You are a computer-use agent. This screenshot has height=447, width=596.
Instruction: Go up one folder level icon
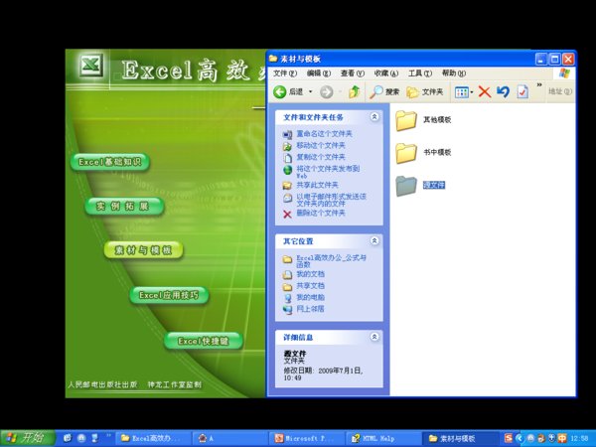(x=354, y=91)
